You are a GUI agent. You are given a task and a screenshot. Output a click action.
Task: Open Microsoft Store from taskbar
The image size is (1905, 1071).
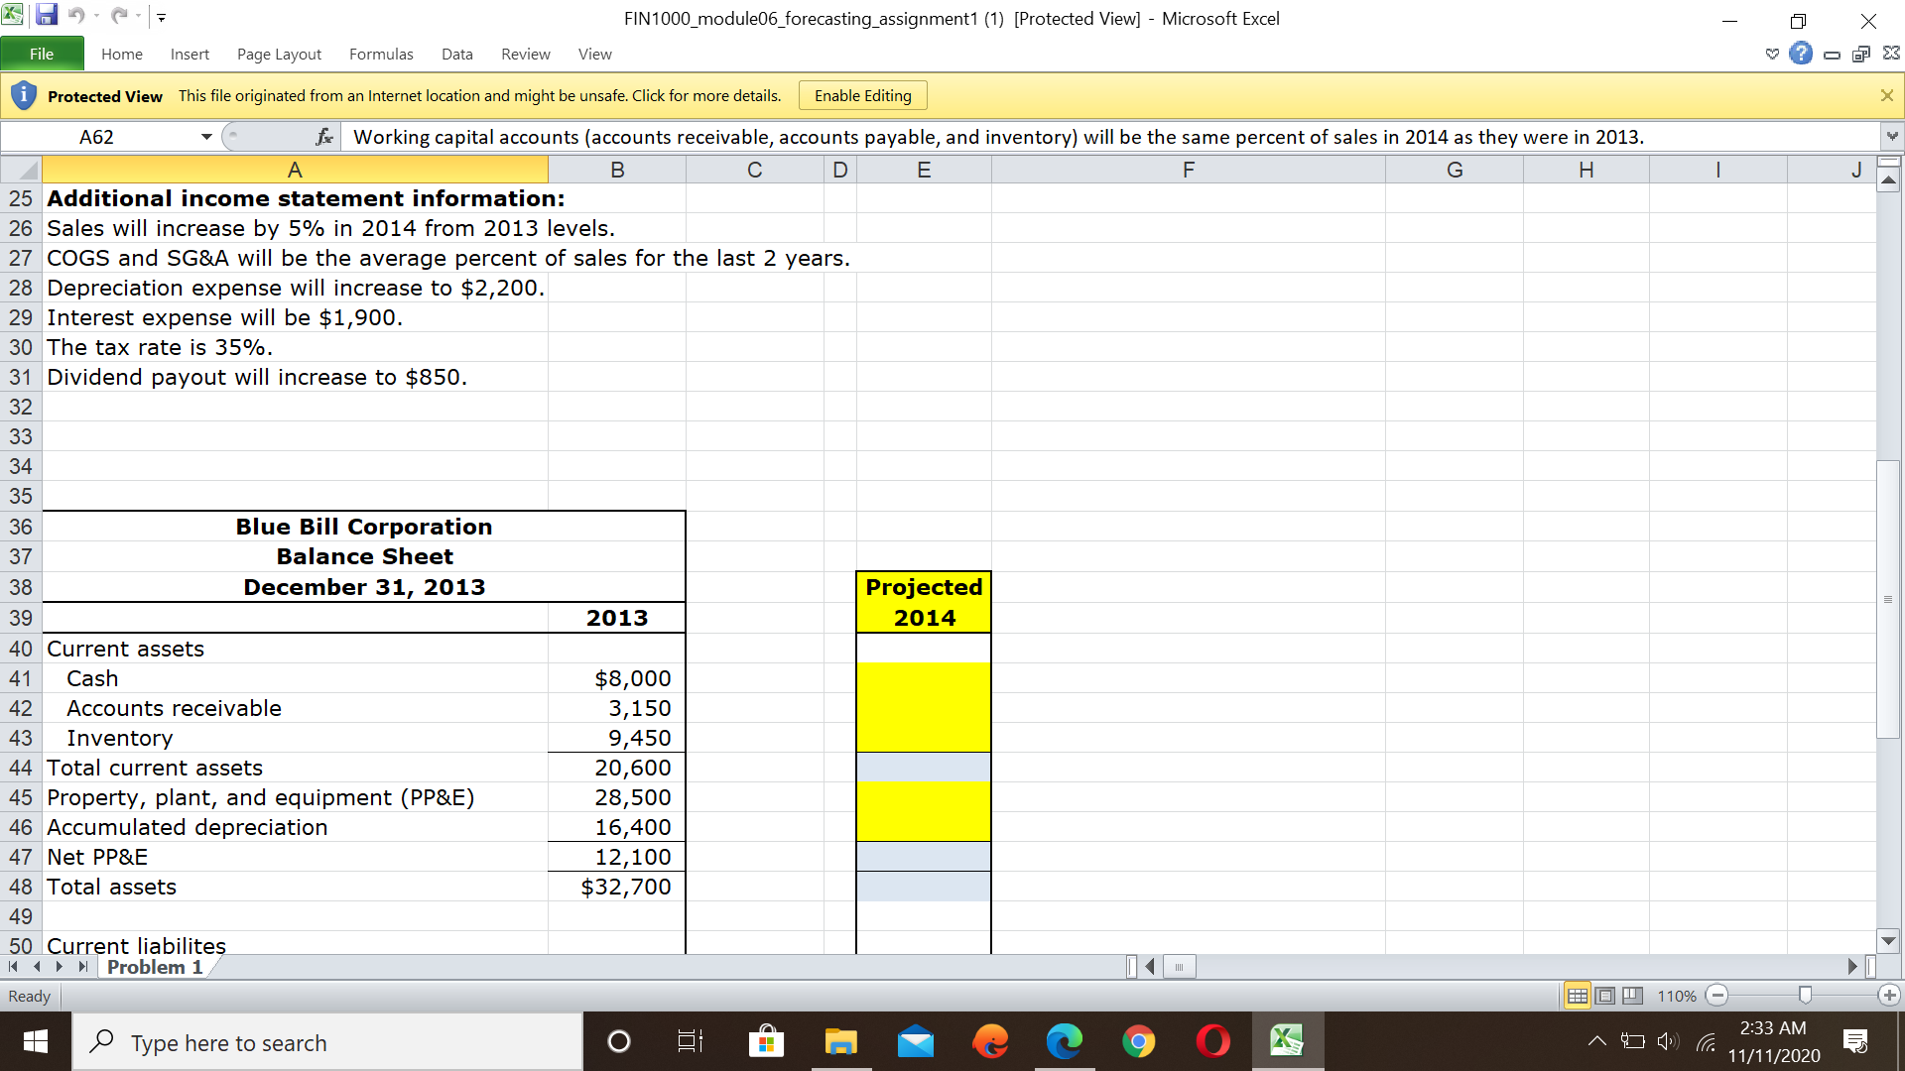(x=766, y=1041)
